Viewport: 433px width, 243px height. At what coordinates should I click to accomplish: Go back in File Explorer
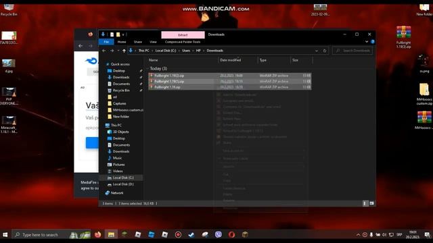click(x=104, y=51)
